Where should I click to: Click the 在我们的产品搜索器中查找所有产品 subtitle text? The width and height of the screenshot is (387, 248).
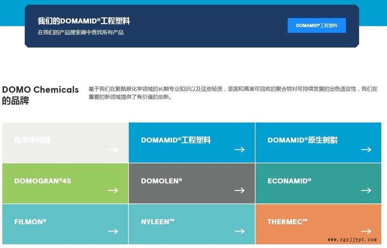point(81,33)
